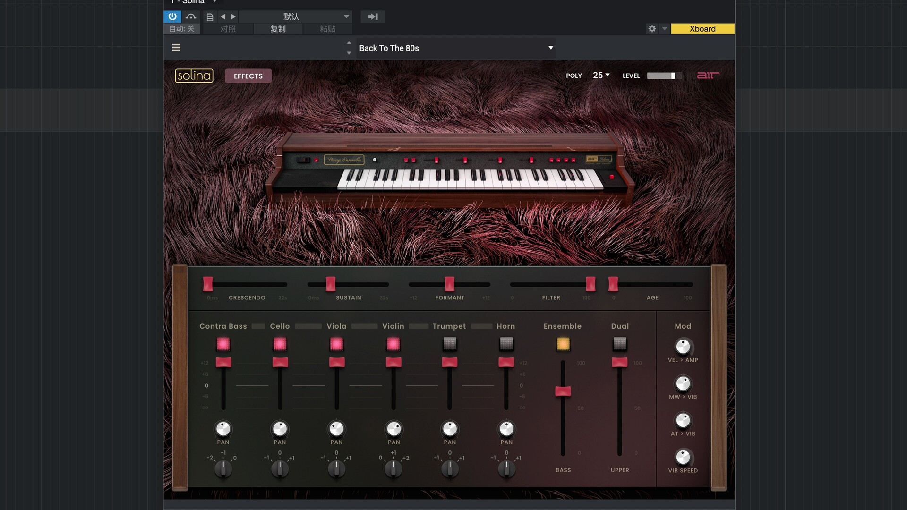The height and width of the screenshot is (510, 907).
Task: Toggle the Contra Bass enable button
Action: 223,344
